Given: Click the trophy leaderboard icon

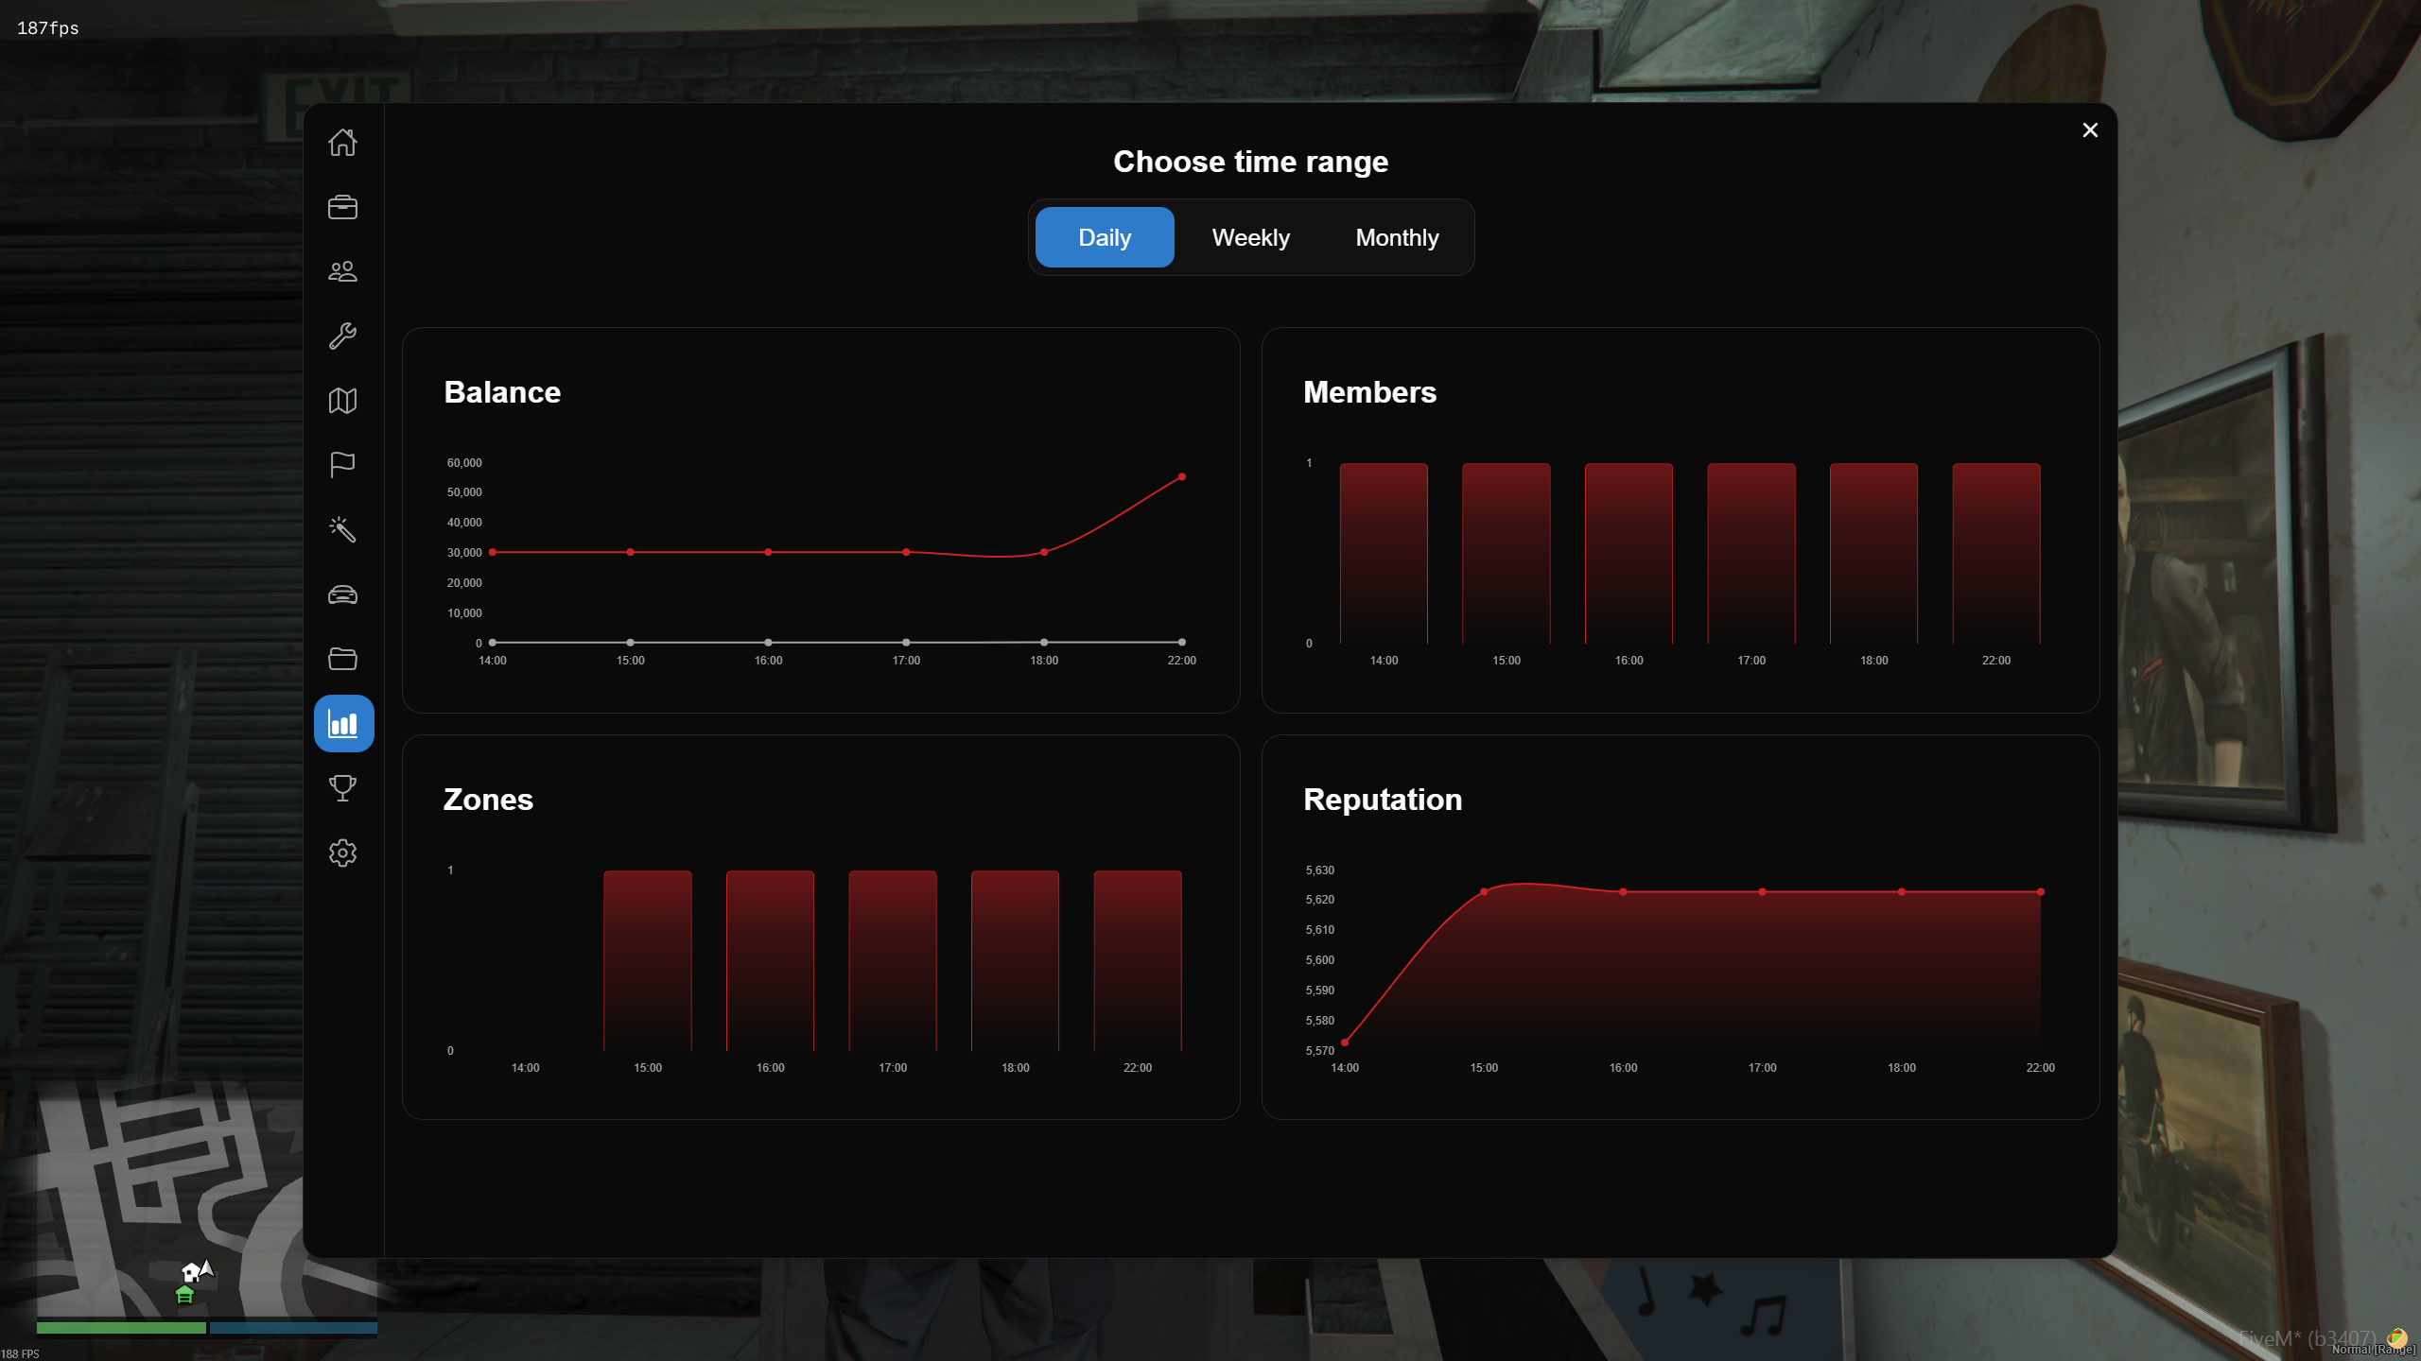Looking at the screenshot, I should coord(342,788).
